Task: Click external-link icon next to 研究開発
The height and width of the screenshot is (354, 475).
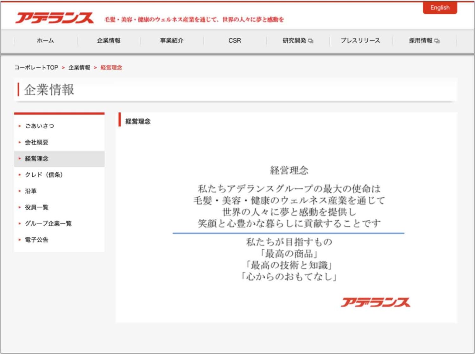Action: tap(311, 41)
